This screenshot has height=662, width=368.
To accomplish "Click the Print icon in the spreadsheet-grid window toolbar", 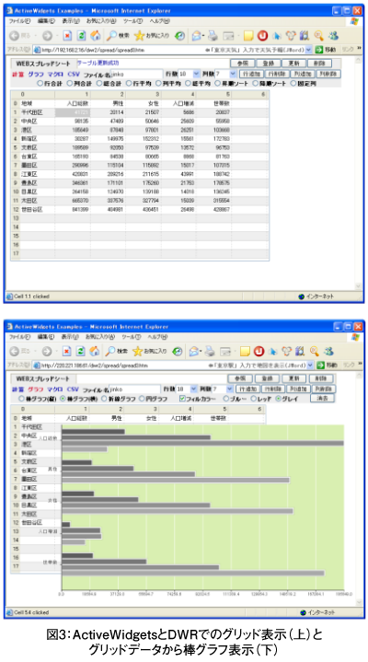I will click(213, 36).
